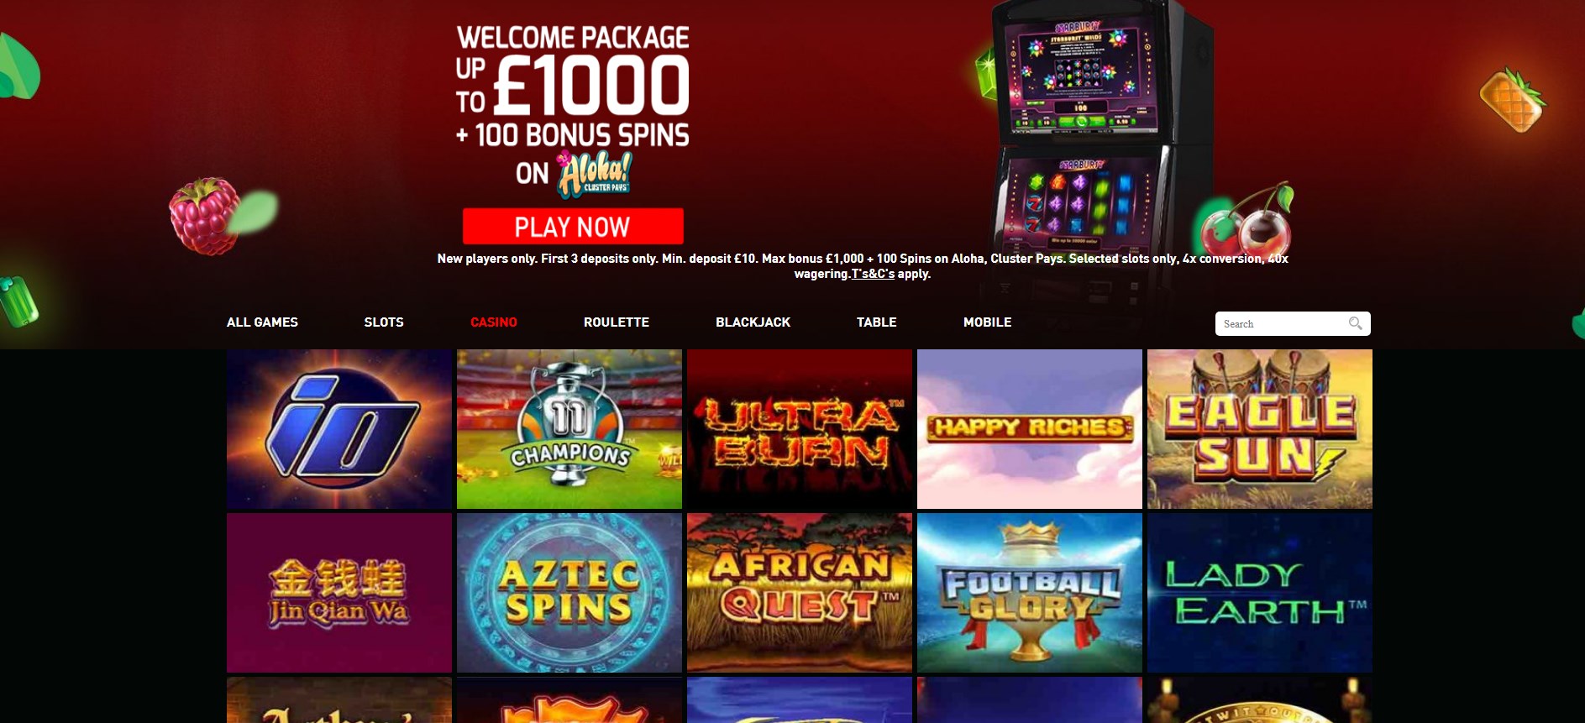The image size is (1585, 723).
Task: Switch to the All Games tab
Action: [x=262, y=322]
